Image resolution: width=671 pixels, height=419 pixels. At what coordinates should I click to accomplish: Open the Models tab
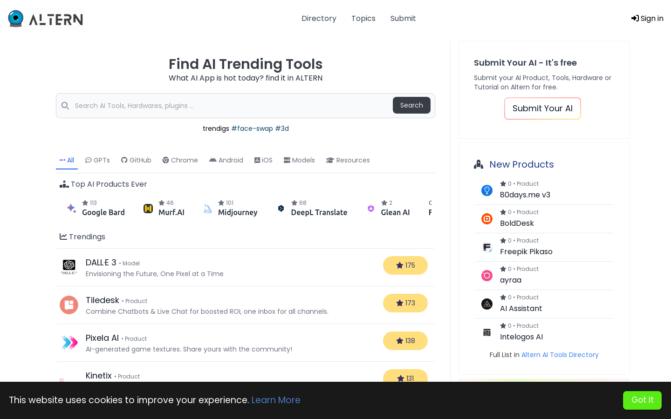299,160
